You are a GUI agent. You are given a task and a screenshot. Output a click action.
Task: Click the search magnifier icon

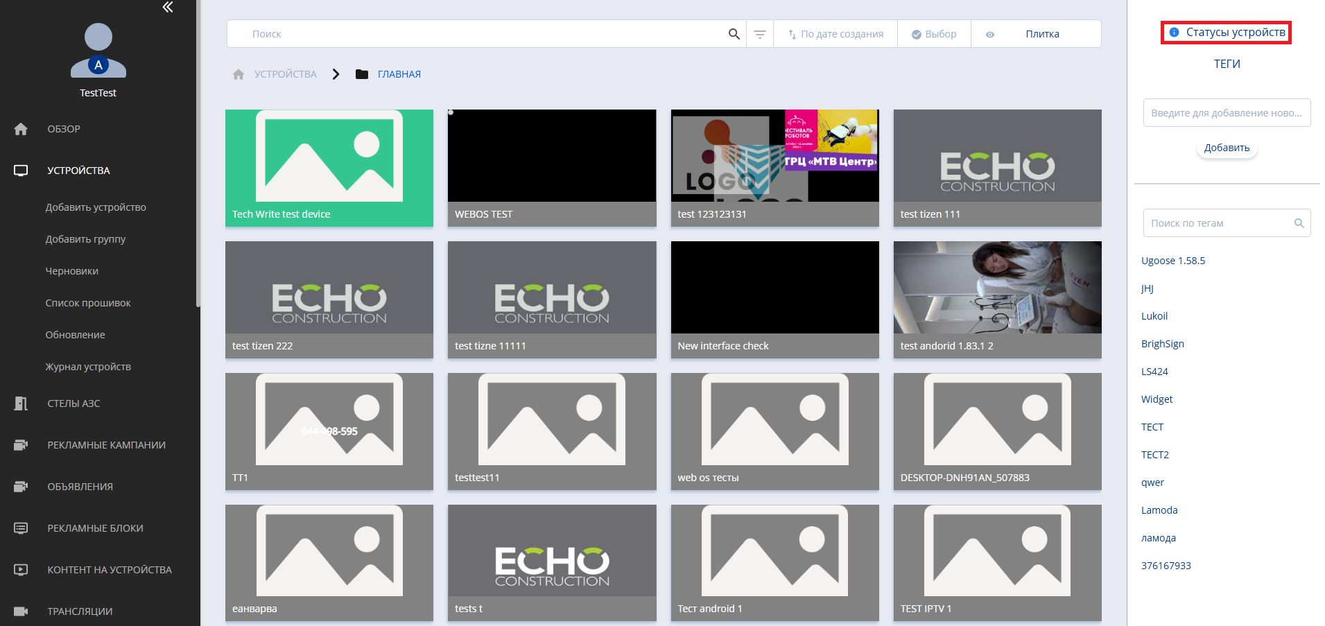[x=734, y=34]
